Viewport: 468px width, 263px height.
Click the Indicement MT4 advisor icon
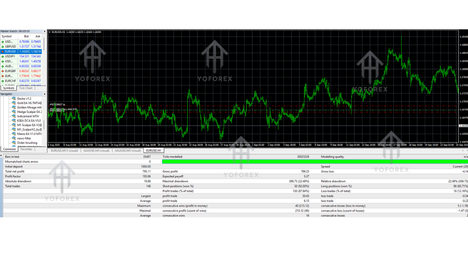pos(14,116)
